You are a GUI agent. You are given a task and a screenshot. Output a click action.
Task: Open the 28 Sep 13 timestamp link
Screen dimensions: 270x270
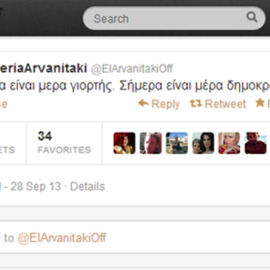click(x=35, y=187)
